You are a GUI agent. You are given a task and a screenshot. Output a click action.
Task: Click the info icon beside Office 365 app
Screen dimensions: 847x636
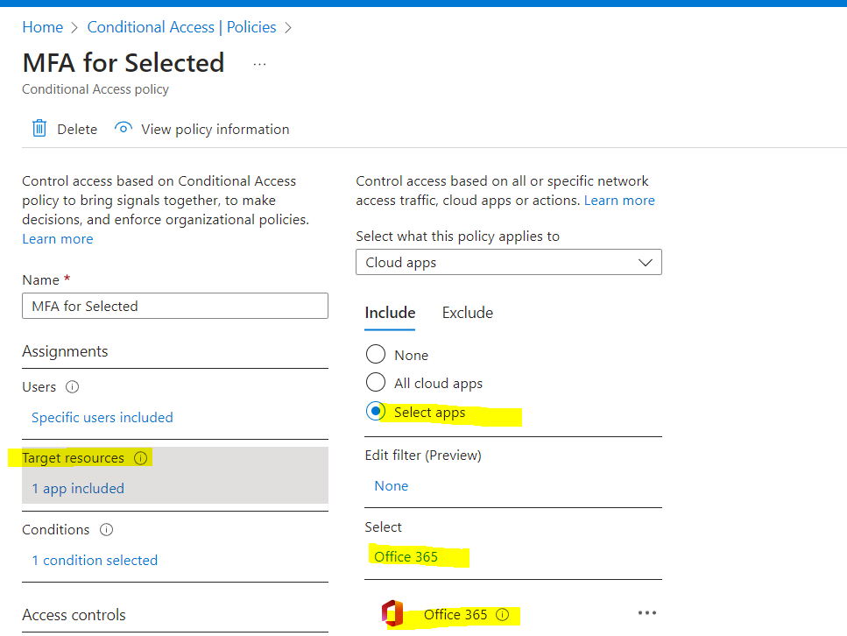click(503, 615)
